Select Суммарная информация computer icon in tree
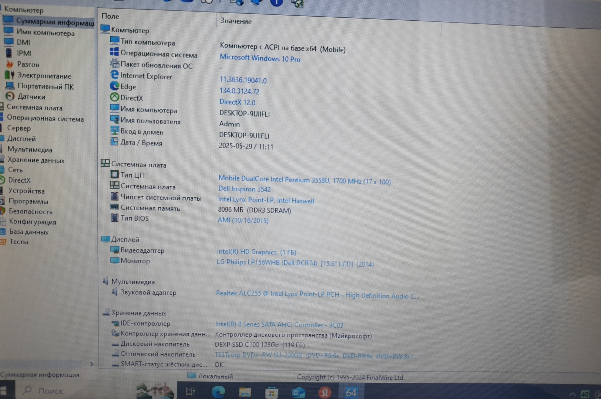The width and height of the screenshot is (601, 399). tap(9, 20)
